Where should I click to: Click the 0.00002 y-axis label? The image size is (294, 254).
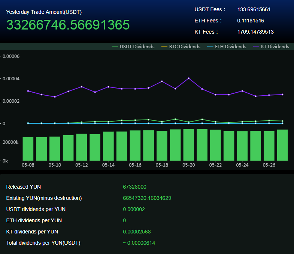click(11, 101)
